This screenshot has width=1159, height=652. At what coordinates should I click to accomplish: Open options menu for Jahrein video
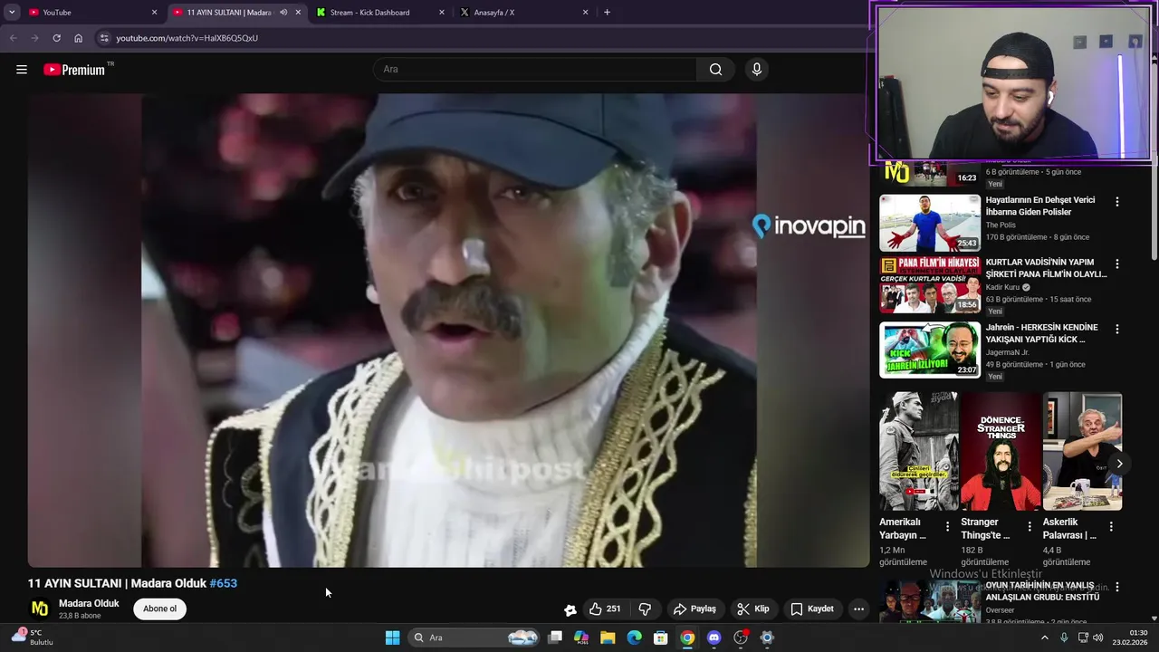click(1117, 330)
